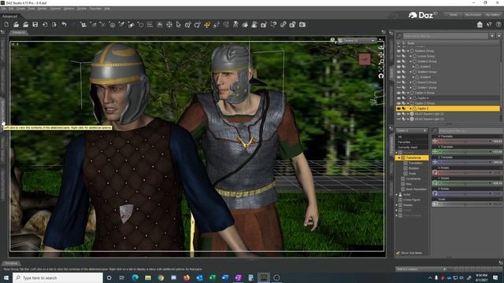The width and height of the screenshot is (504, 283).
Task: Switch to the Timeline tab
Action: click(11, 263)
